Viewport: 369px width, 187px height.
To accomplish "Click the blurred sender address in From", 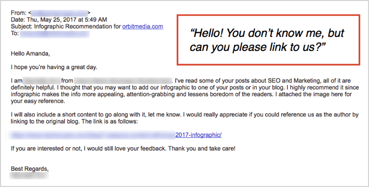I will 59,13.
